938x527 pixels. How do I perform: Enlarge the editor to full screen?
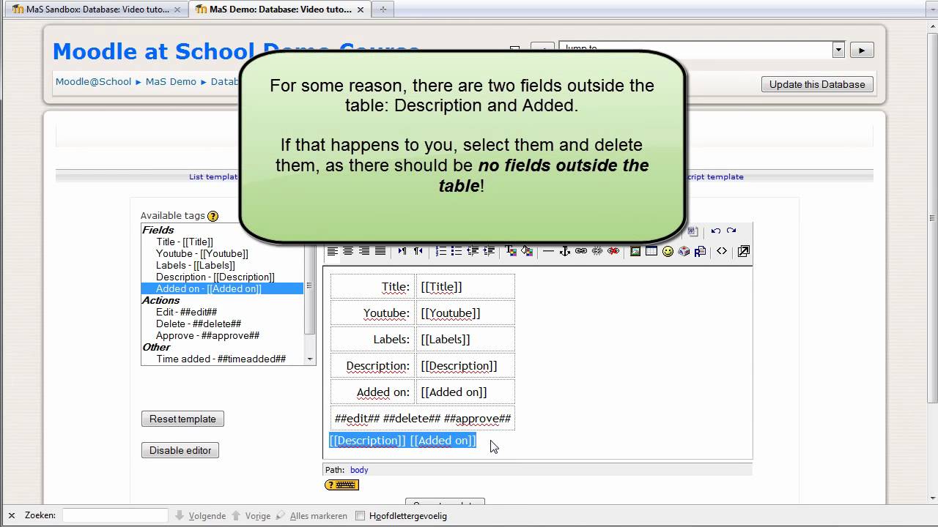(743, 251)
